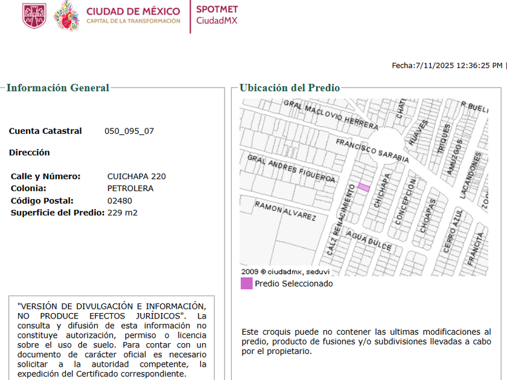Viewport: 507px width, 380px height.
Task: Click the GRAL MACLOVIO HERRERA street label on map
Action: 331,115
